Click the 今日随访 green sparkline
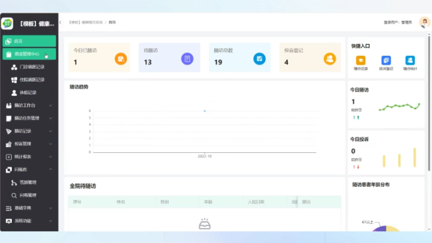 [x=399, y=107]
